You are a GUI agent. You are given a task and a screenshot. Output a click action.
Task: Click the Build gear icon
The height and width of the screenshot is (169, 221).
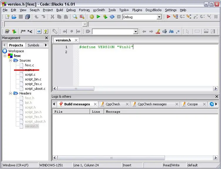pos(92,17)
